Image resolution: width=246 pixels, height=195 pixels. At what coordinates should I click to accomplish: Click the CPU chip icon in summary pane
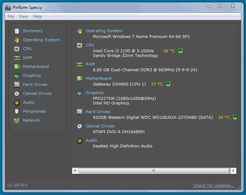coord(80,45)
